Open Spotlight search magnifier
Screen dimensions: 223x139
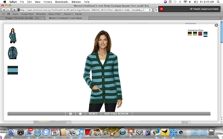pyautogui.click(x=218, y=2)
